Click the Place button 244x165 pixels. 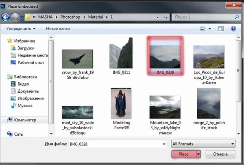click(184, 154)
